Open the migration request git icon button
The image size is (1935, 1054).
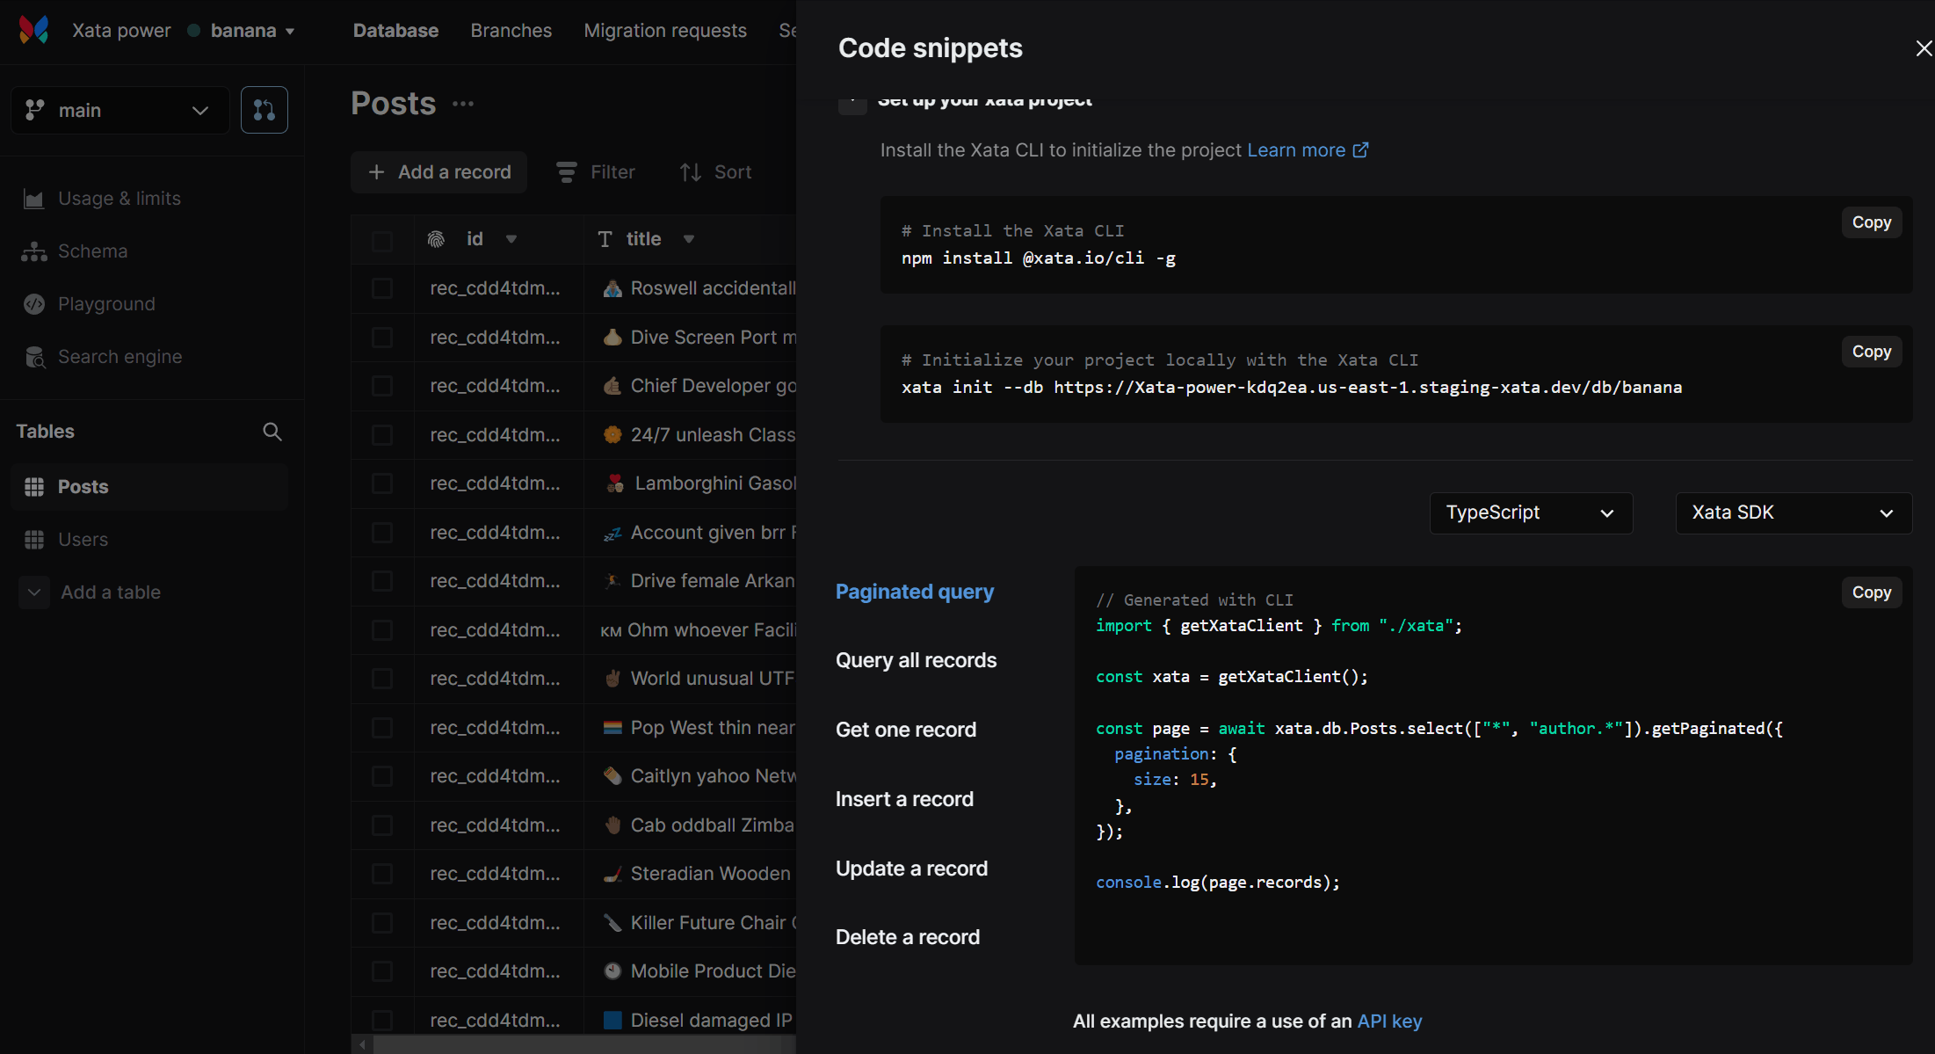coord(265,110)
